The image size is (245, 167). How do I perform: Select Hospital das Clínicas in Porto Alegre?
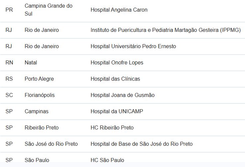(115, 79)
